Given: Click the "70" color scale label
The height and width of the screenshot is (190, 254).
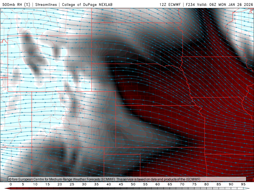Looking at the screenshot, I should point(182,184).
